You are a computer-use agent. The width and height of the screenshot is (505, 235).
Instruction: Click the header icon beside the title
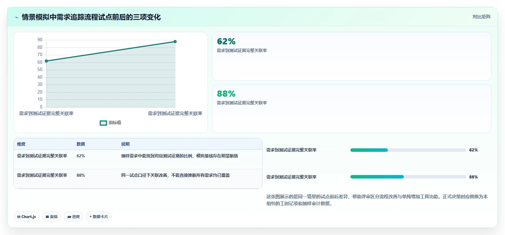coord(16,17)
